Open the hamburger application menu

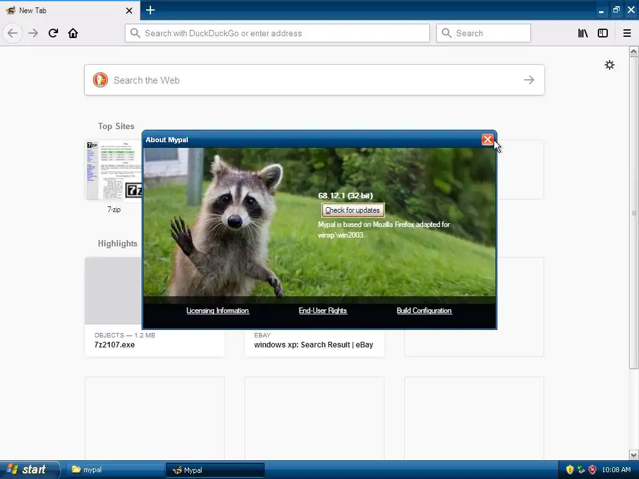click(627, 33)
